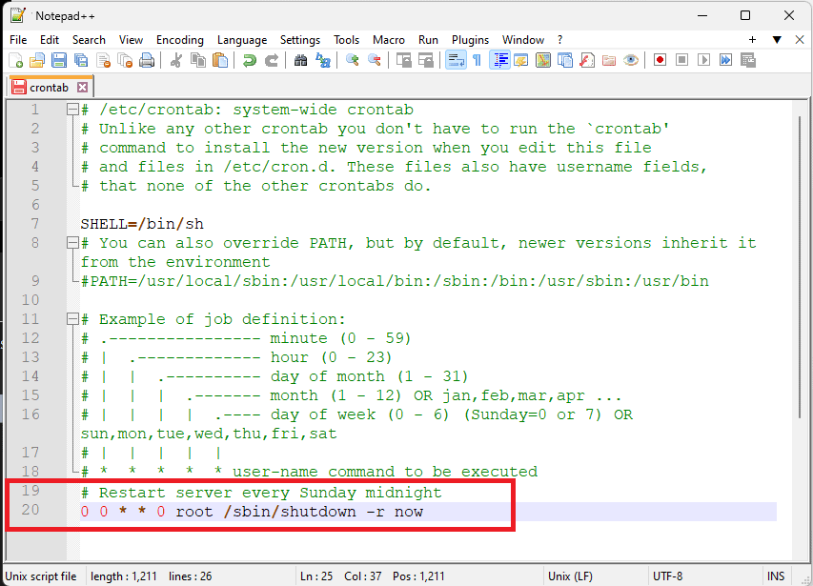The height and width of the screenshot is (586, 813).
Task: Open a new document with the New icon
Action: click(x=14, y=59)
